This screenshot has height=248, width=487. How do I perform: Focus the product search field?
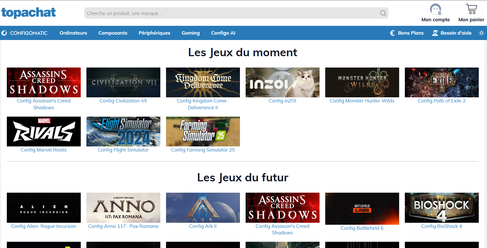[236, 13]
